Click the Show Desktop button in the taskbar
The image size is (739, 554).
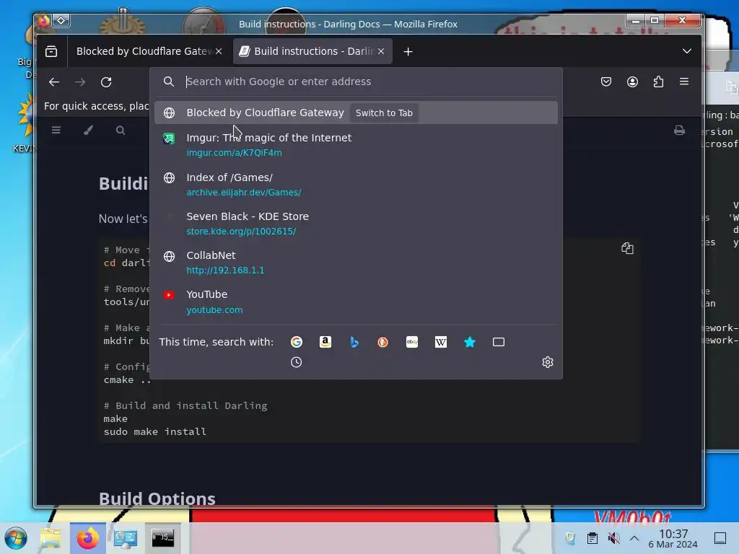pyautogui.click(x=720, y=538)
